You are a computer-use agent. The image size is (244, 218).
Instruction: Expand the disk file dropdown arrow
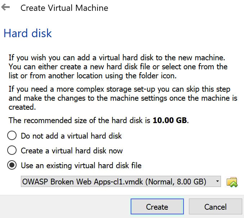217,181
